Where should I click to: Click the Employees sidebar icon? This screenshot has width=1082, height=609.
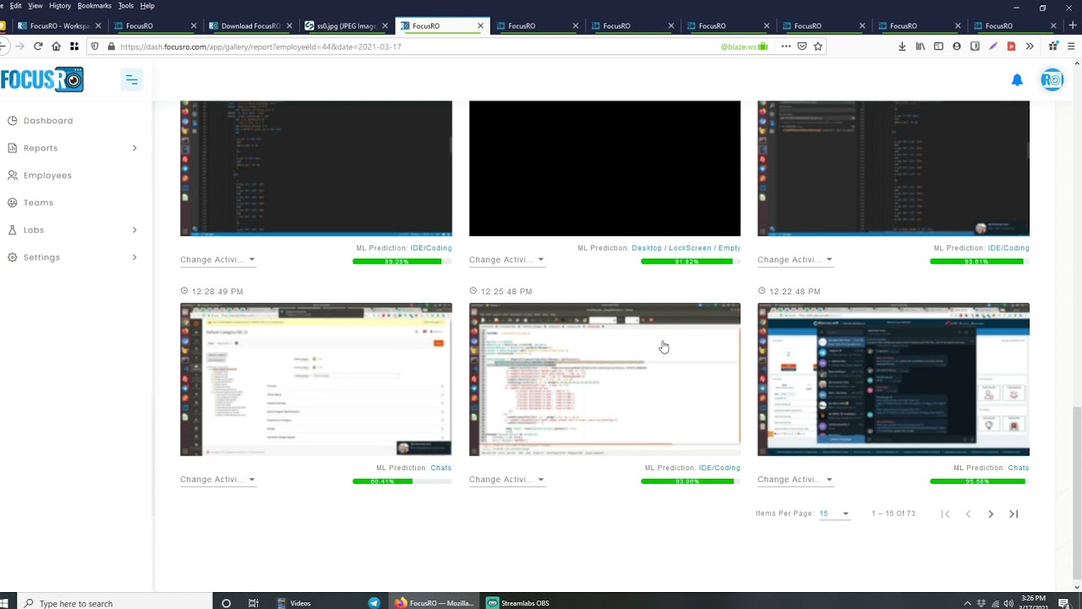click(12, 175)
